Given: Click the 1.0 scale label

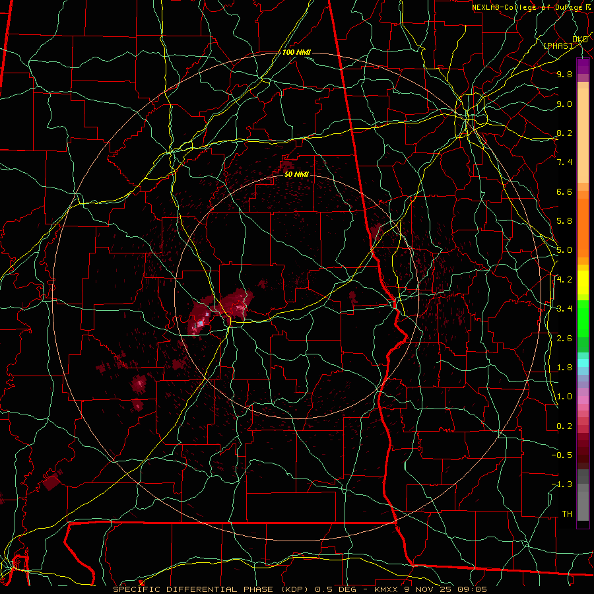Looking at the screenshot, I should point(564,397).
